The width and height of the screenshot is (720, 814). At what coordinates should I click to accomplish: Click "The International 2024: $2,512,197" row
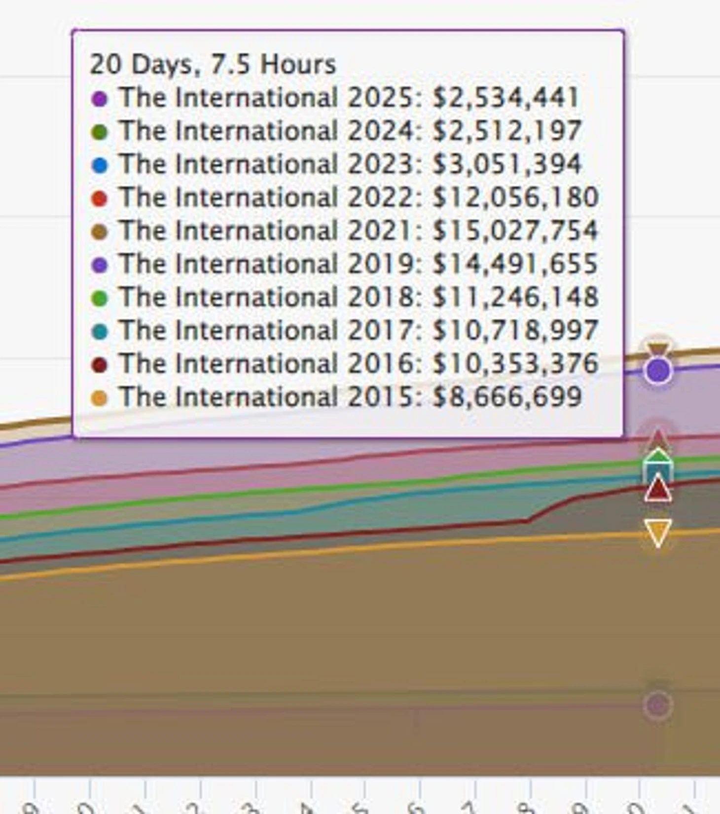pos(351,131)
